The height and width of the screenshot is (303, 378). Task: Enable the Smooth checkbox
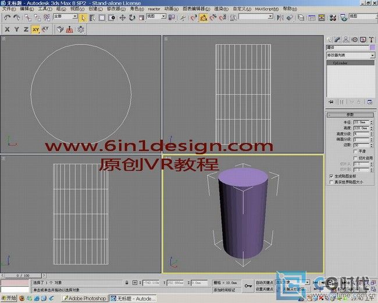click(355, 151)
